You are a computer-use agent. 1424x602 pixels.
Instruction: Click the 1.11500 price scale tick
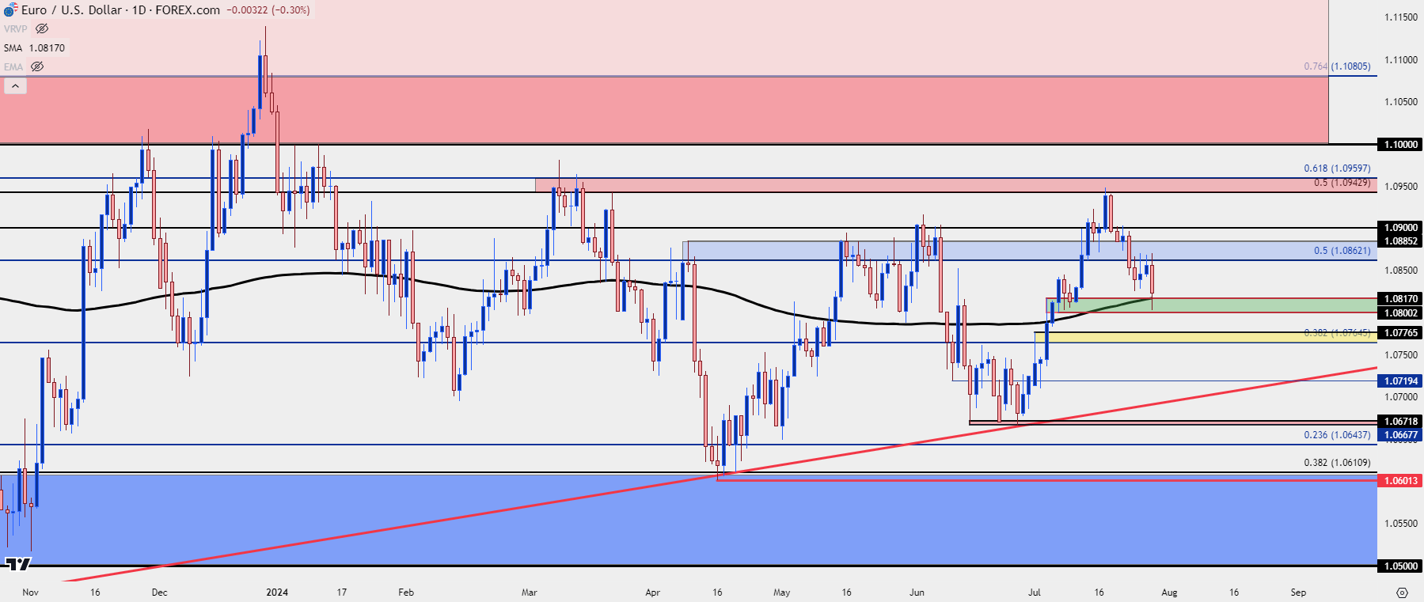click(x=1400, y=17)
